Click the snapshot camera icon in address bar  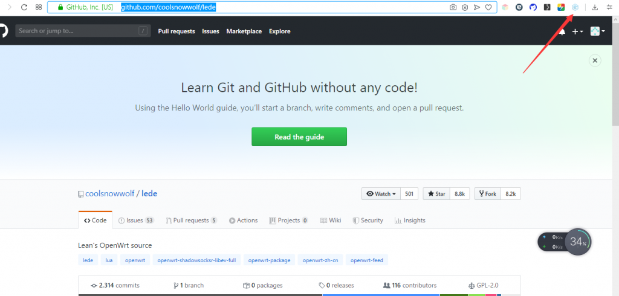point(453,7)
